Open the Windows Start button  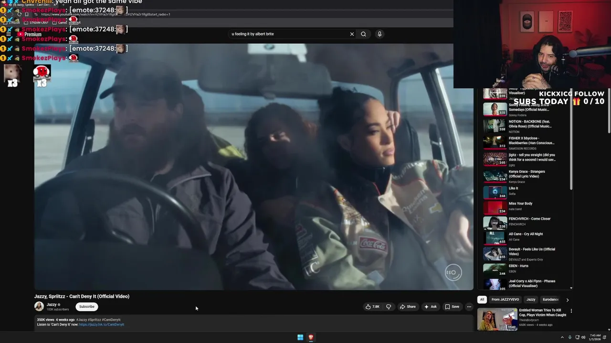(x=300, y=337)
